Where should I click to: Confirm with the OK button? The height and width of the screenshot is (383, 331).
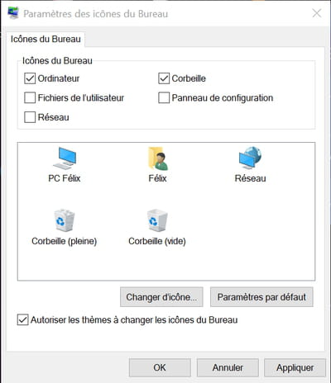click(160, 367)
